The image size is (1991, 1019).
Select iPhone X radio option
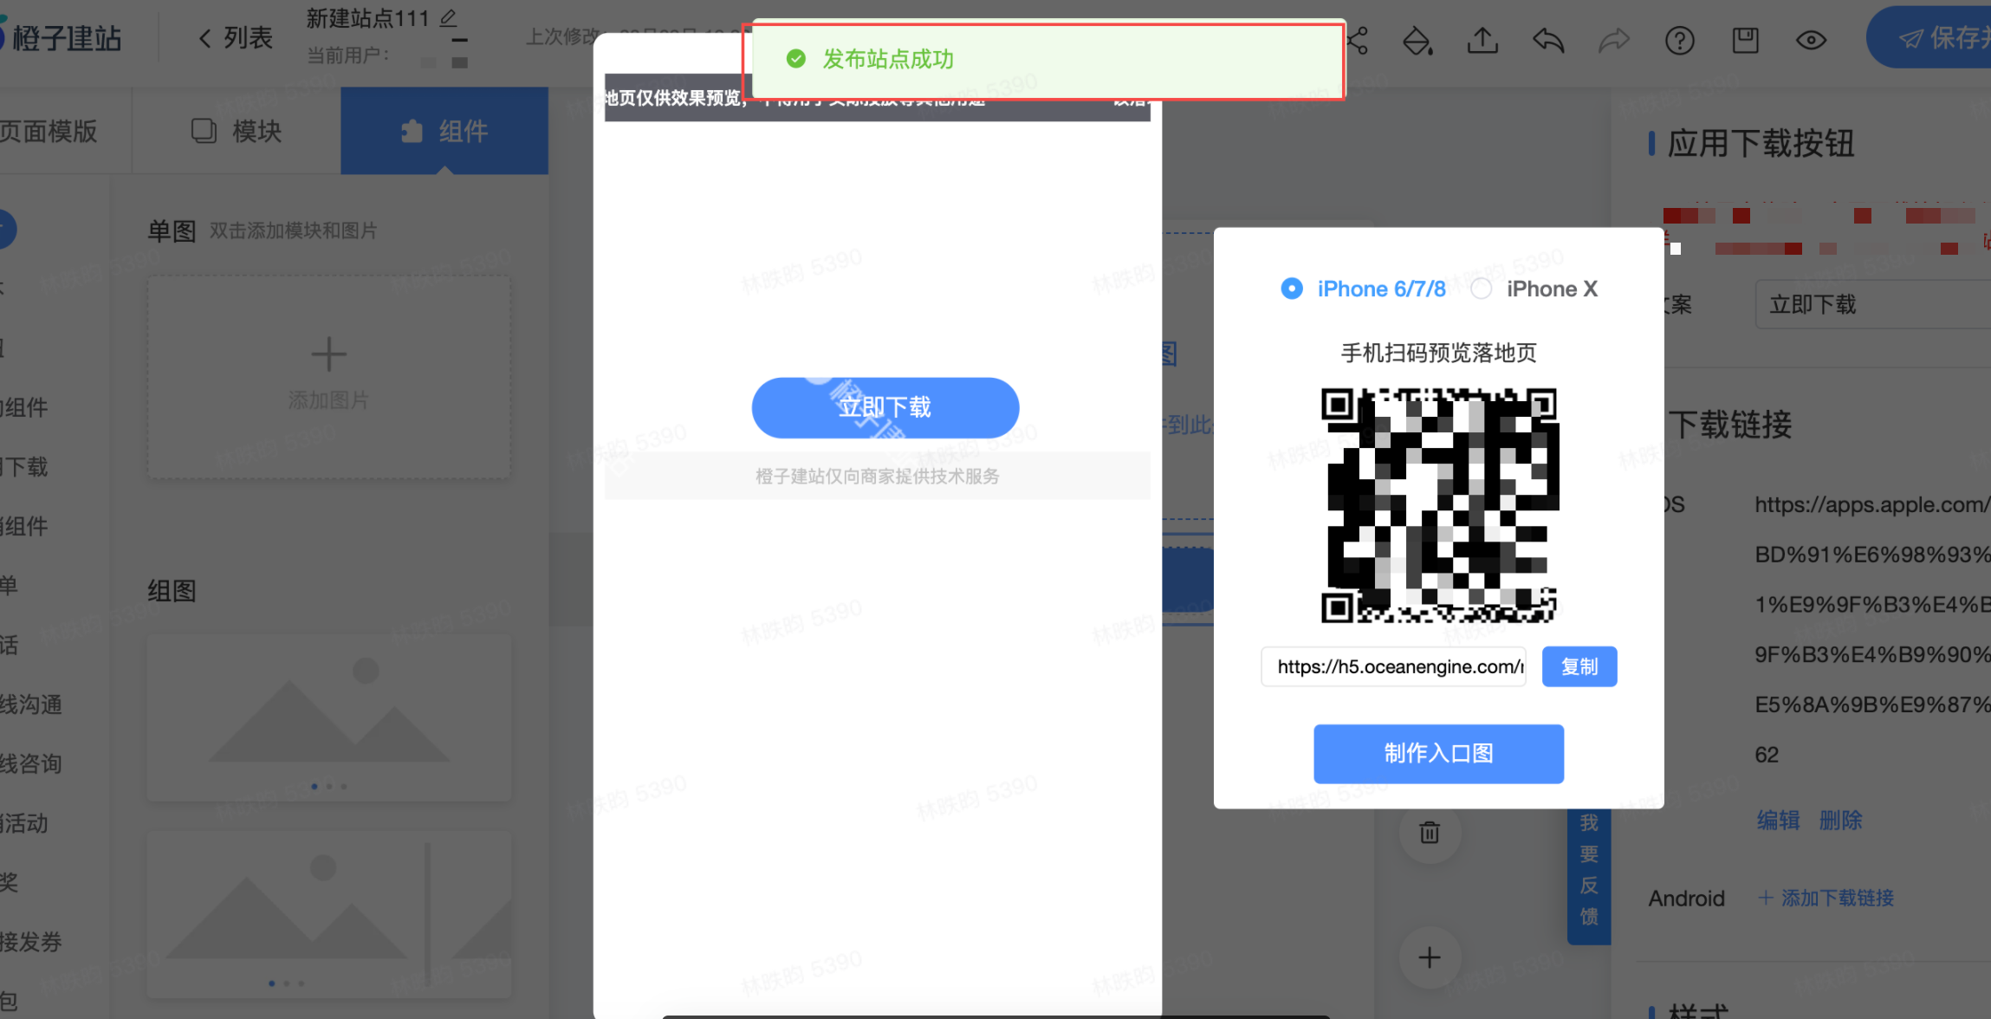click(x=1482, y=289)
